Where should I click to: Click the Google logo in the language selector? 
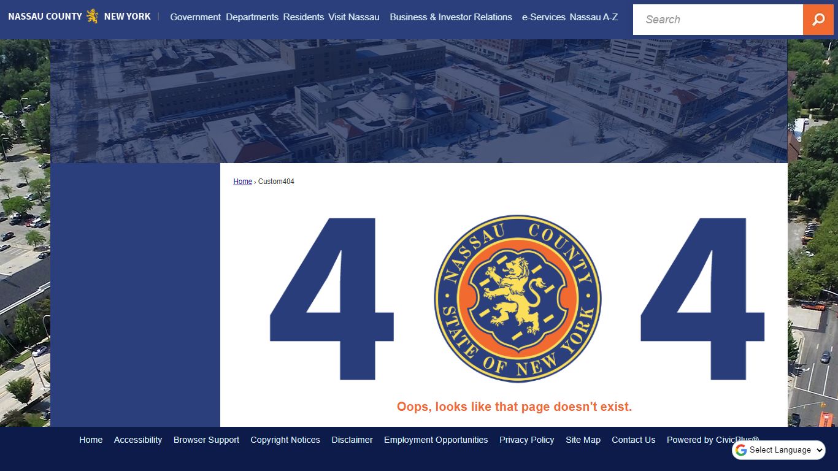tap(741, 450)
